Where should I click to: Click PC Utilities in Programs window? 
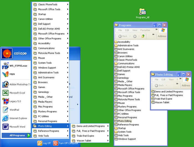point(122,114)
